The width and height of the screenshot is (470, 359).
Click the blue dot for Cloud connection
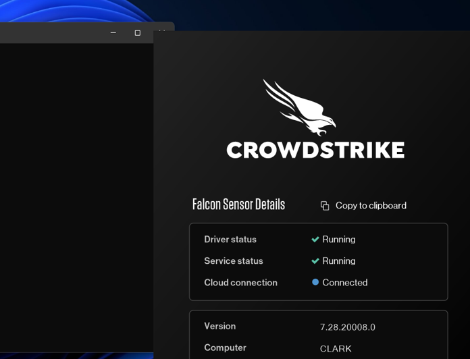point(315,282)
